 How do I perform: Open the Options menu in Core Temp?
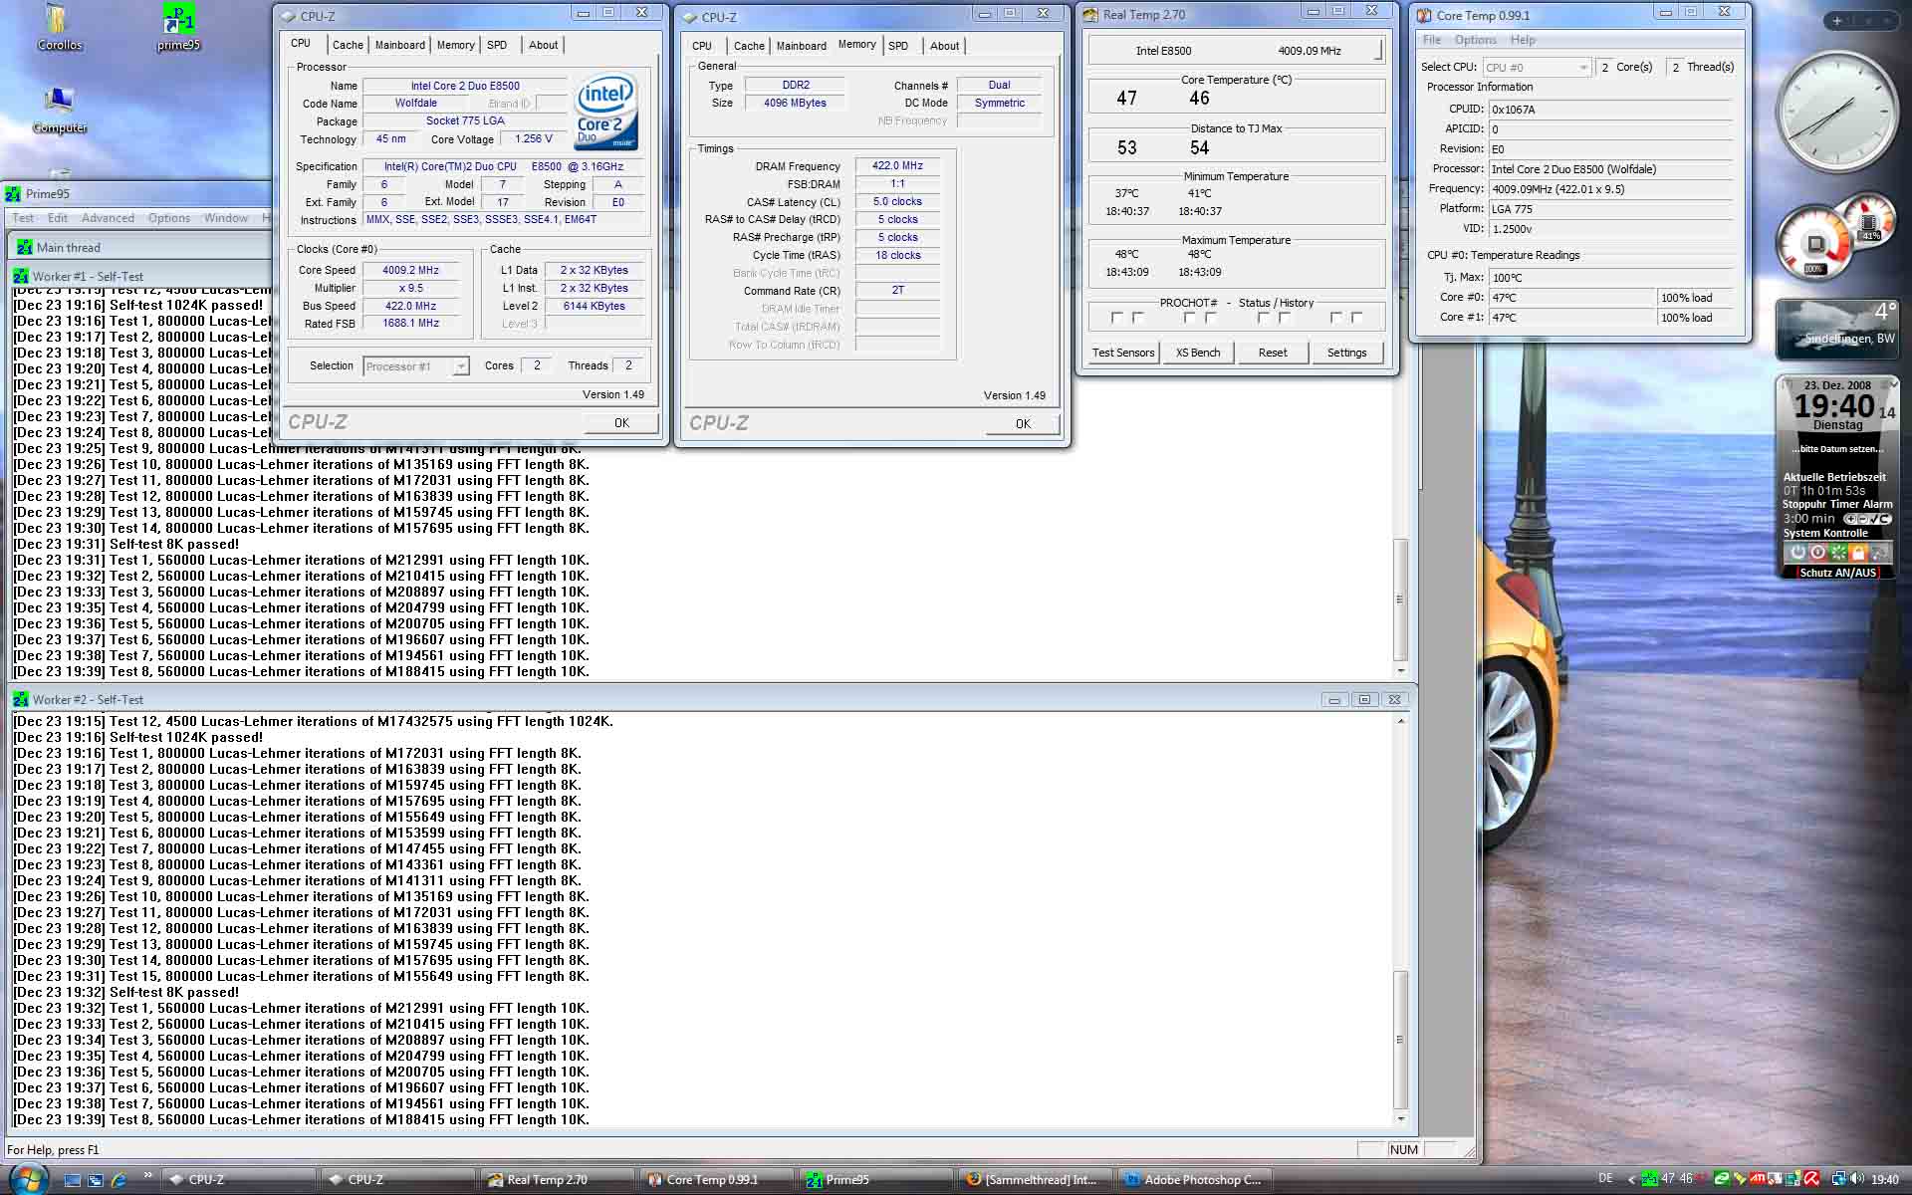click(x=1474, y=40)
